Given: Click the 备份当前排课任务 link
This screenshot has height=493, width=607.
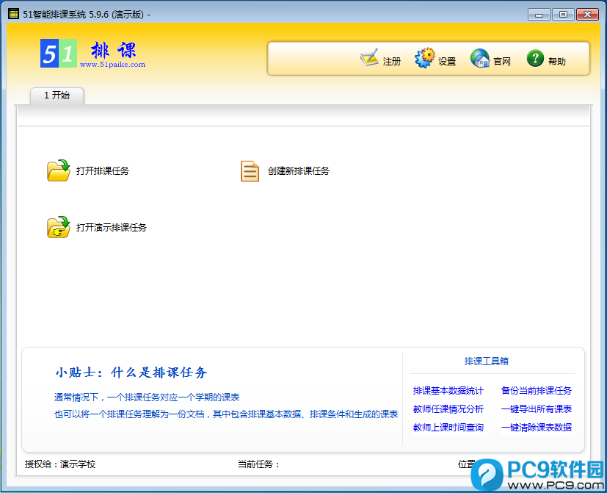Looking at the screenshot, I should [536, 391].
